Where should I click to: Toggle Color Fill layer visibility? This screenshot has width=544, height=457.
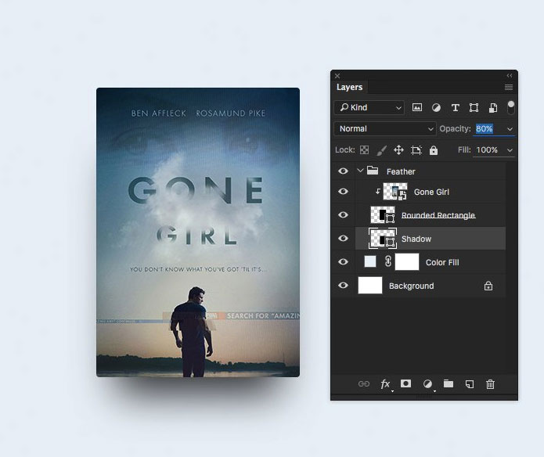343,262
